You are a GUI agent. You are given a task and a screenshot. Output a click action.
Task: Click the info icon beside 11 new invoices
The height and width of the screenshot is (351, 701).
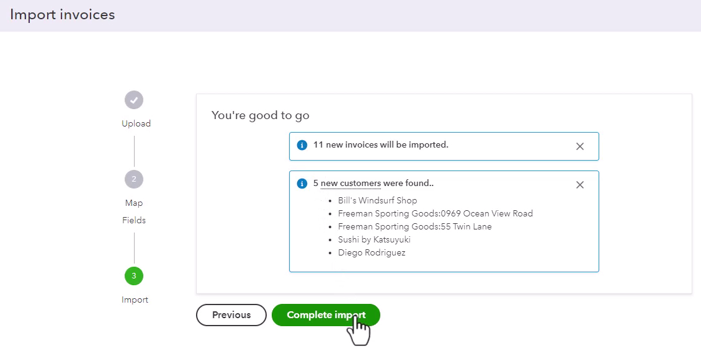(x=302, y=145)
